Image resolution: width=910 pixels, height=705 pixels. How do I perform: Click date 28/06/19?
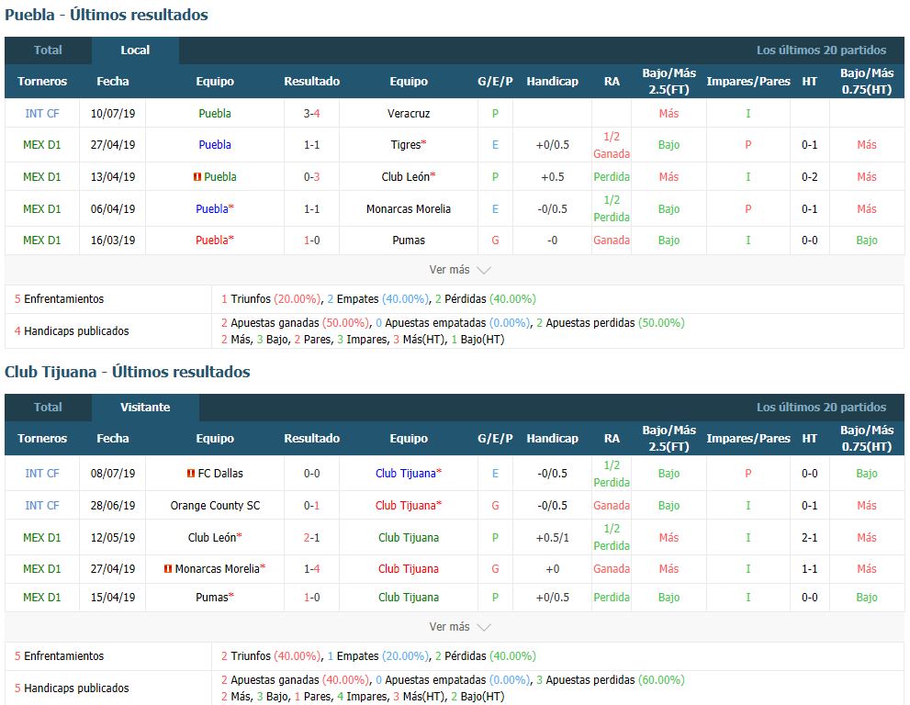pos(113,506)
